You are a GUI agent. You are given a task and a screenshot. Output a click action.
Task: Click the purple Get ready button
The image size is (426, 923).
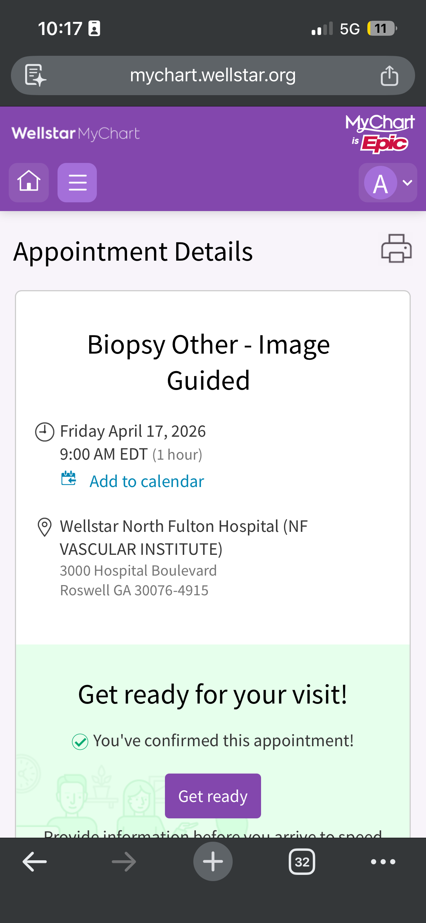(213, 796)
